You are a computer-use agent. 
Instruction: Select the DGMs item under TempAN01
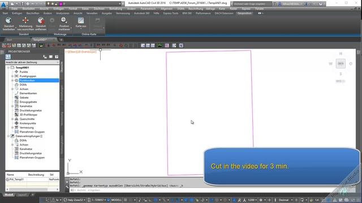23,85
